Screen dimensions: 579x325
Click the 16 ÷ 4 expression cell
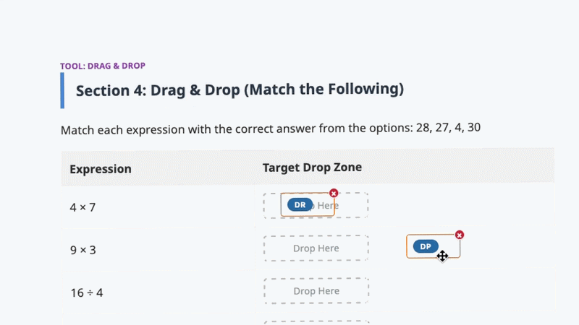(87, 292)
